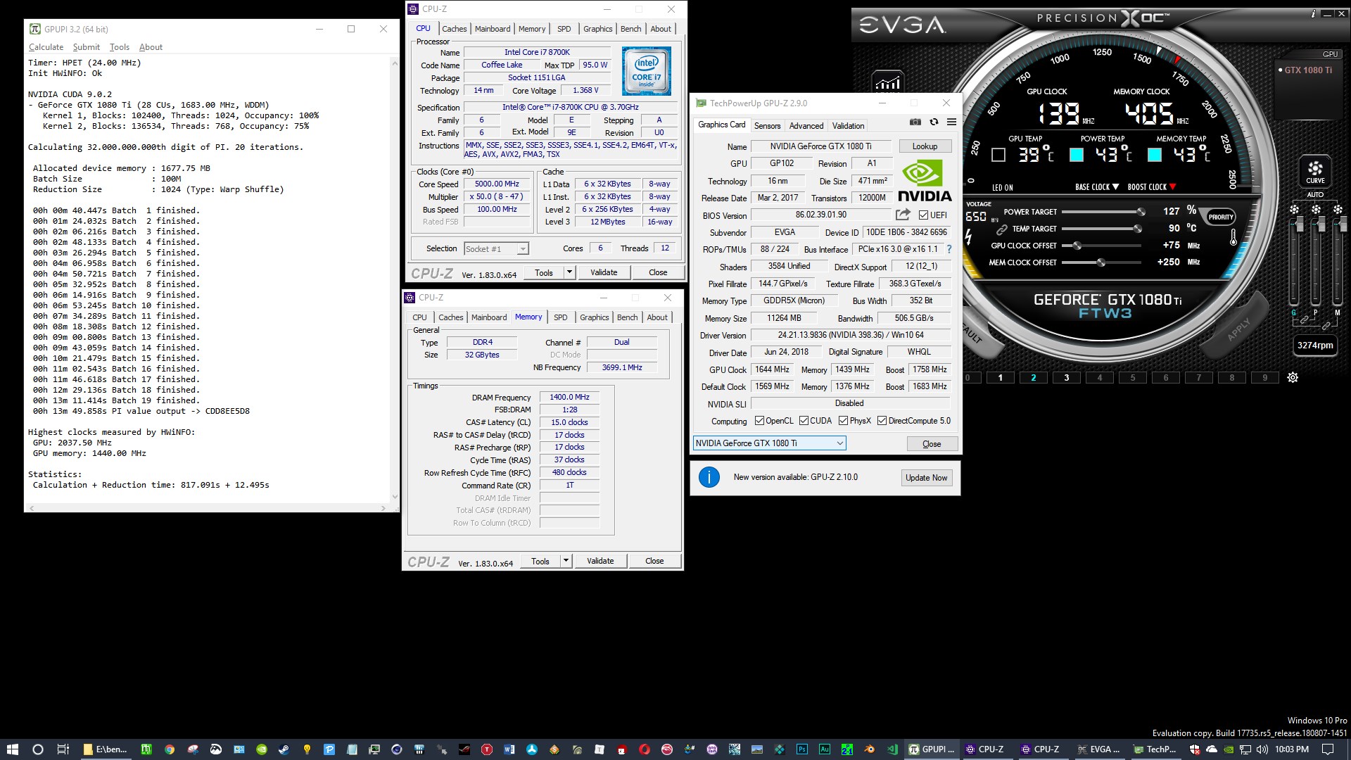Open Photoshop from the taskbar

pos(801,749)
